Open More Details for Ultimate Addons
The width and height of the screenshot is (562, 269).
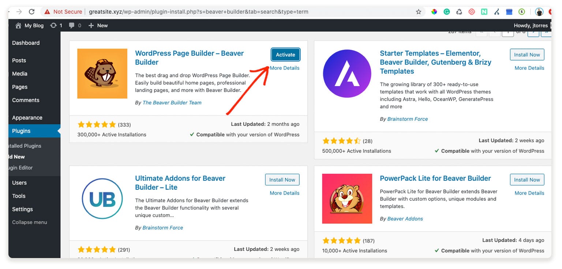tap(285, 193)
